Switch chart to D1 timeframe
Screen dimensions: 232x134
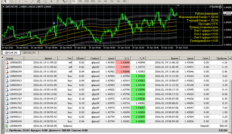point(112,1)
